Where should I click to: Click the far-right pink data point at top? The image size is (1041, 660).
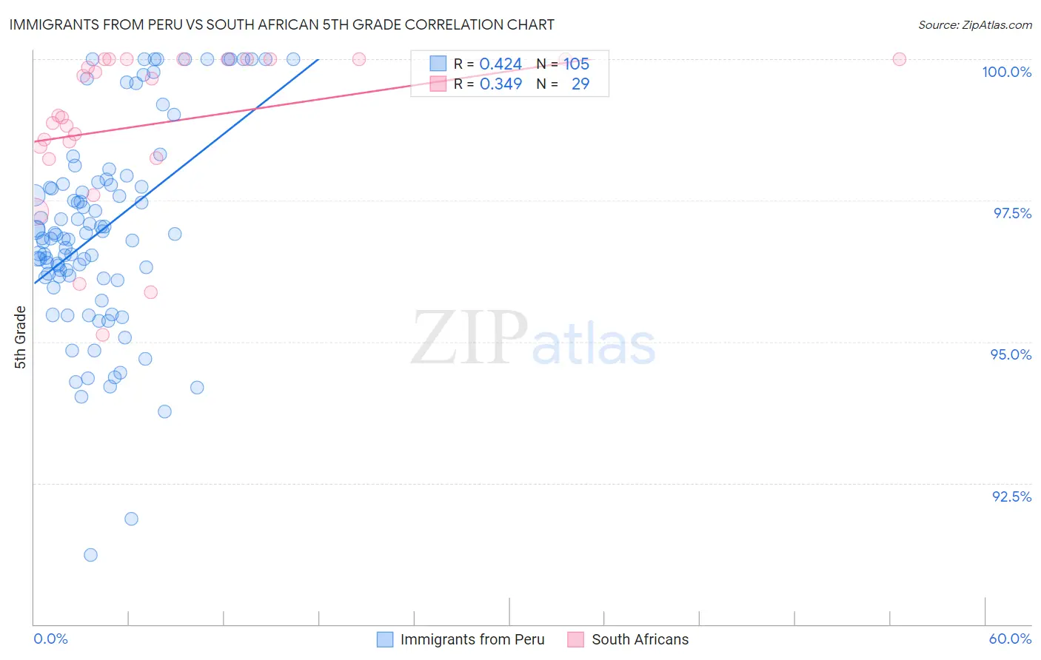point(899,59)
